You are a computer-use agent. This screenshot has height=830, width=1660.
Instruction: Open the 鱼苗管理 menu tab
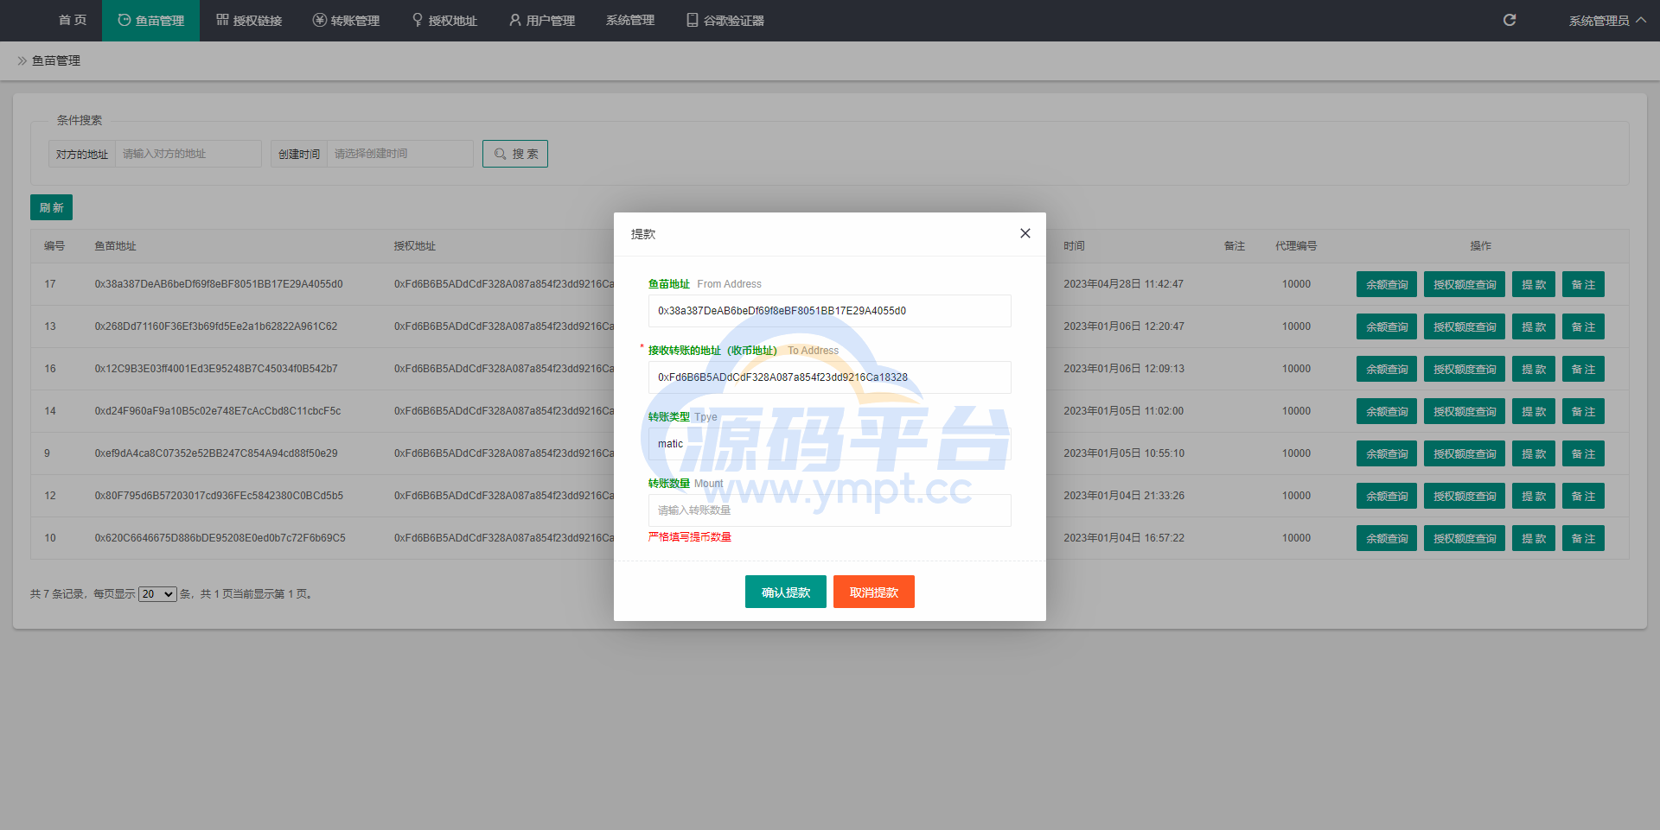coord(150,21)
